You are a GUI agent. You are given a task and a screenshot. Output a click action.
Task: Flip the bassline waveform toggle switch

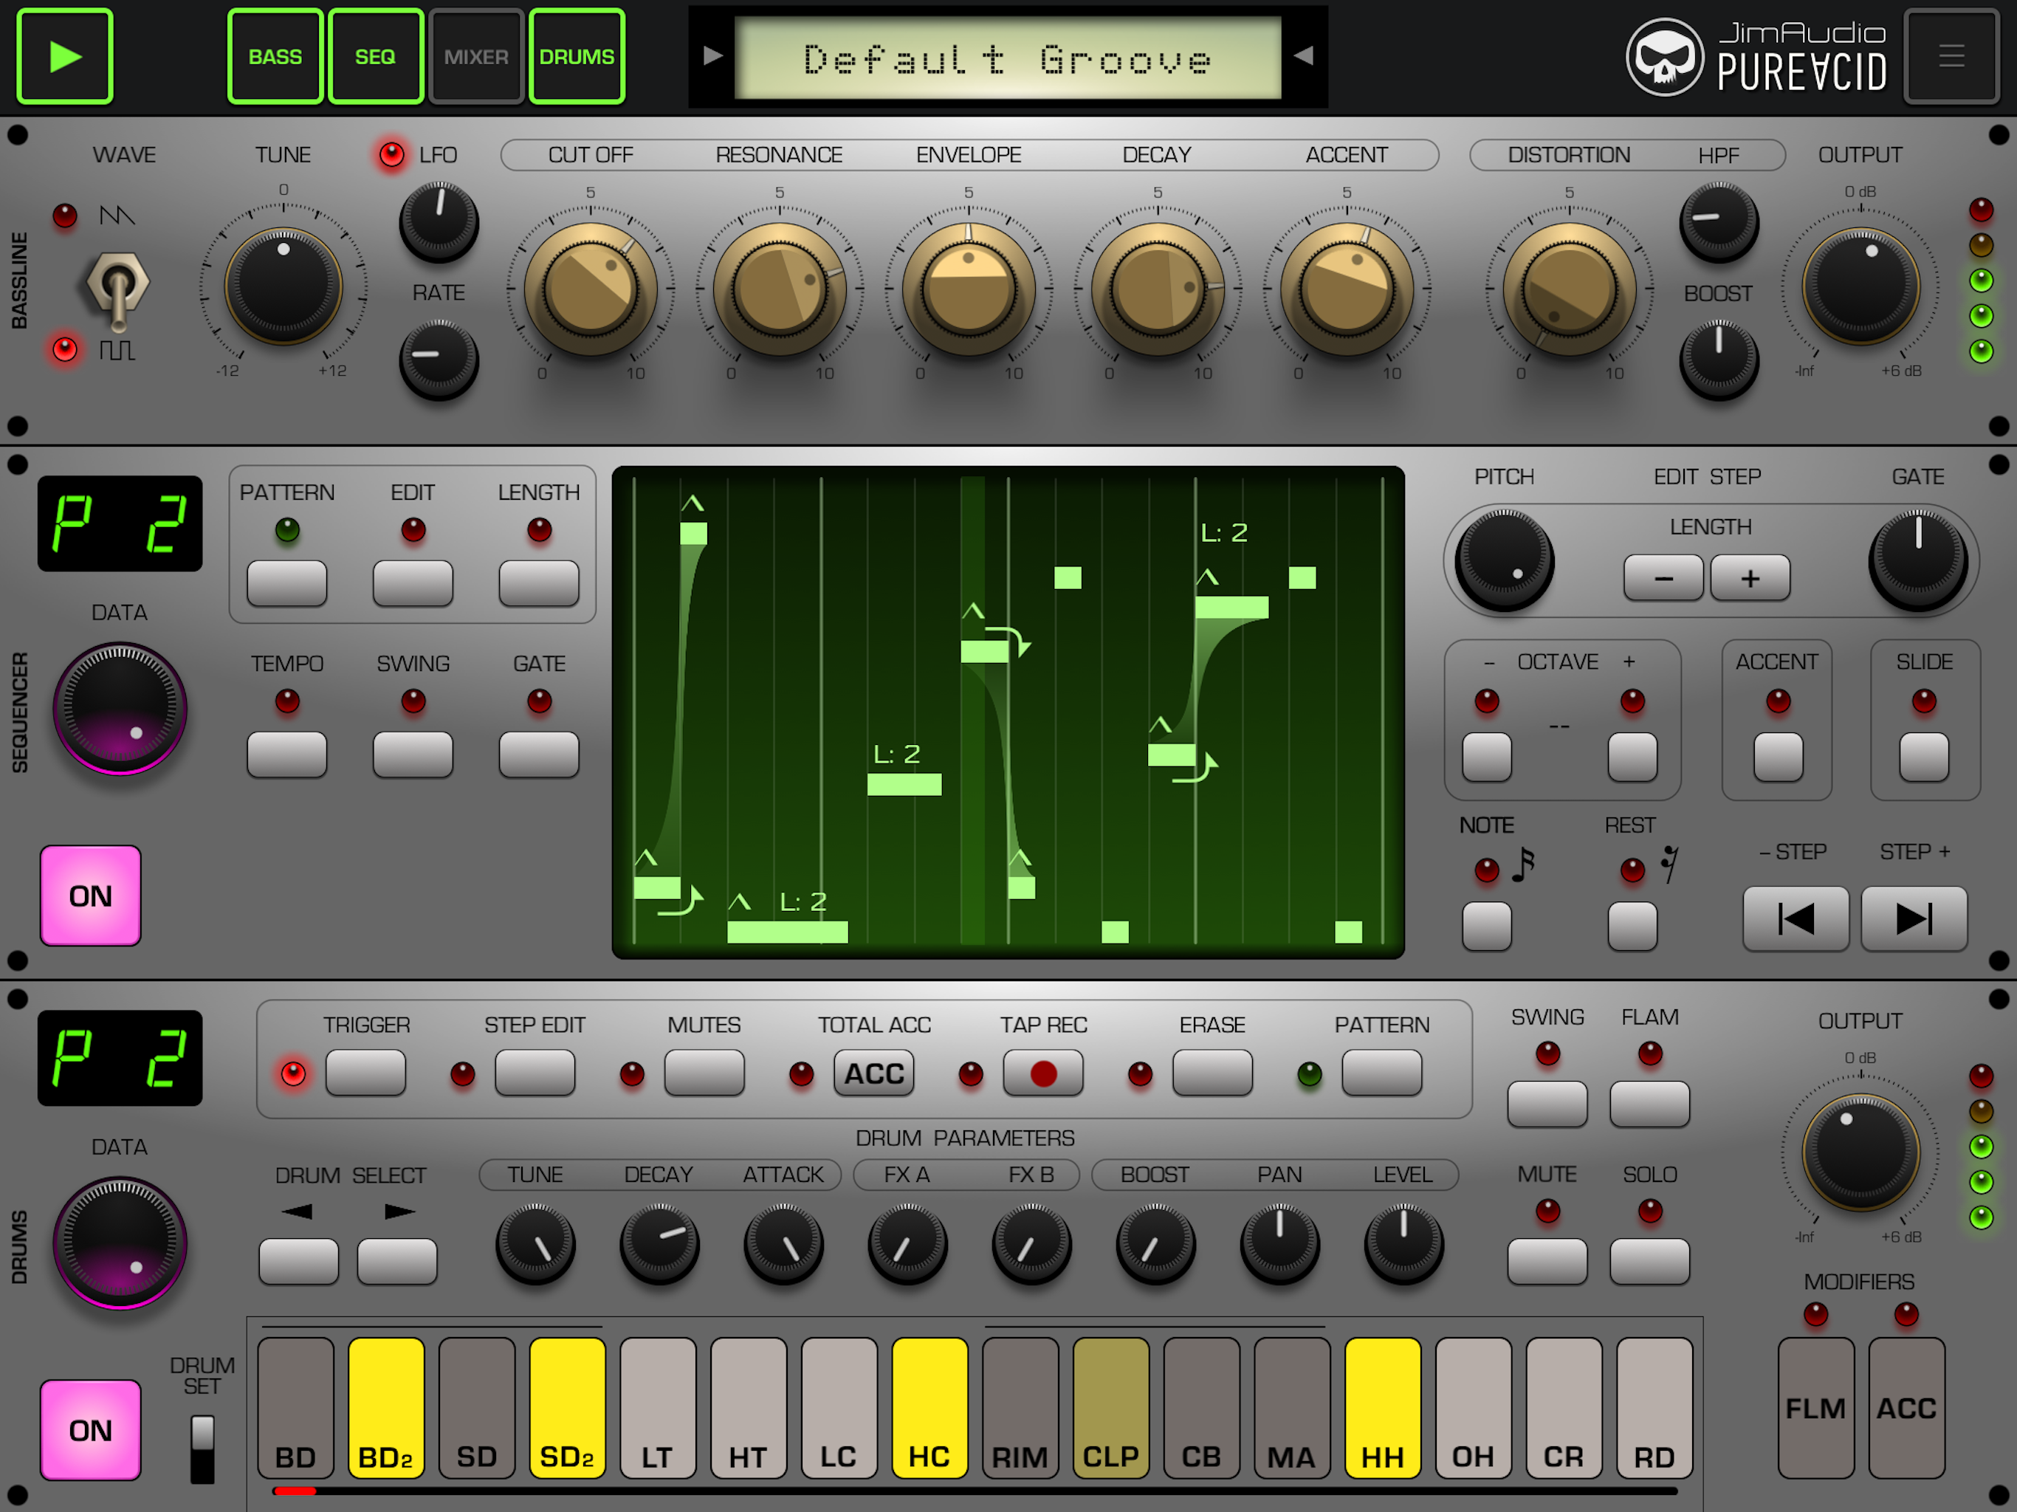pos(117,288)
